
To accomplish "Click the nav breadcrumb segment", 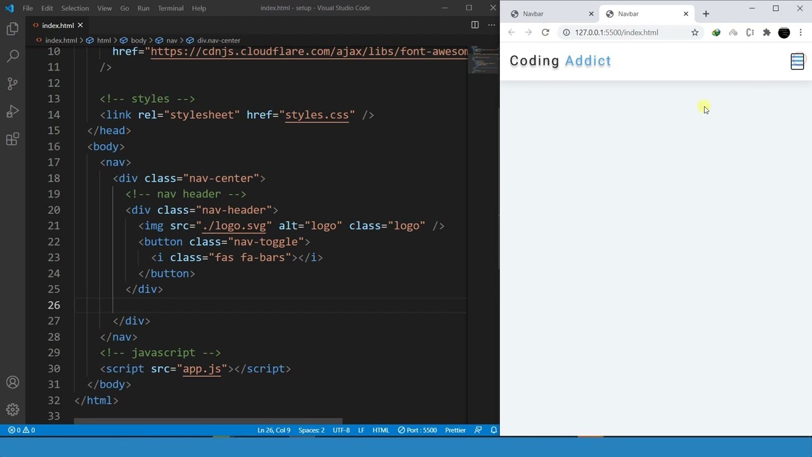I will click(x=171, y=40).
